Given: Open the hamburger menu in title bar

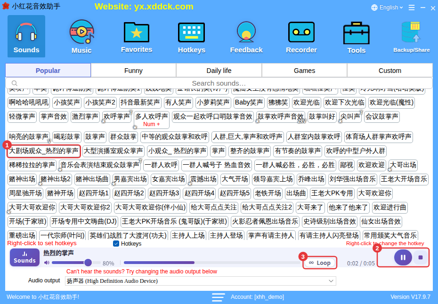Looking at the screenshot, I should coord(412,8).
